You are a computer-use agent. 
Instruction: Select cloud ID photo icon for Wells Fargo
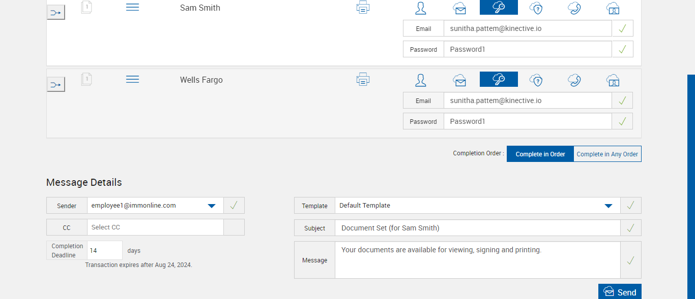613,80
